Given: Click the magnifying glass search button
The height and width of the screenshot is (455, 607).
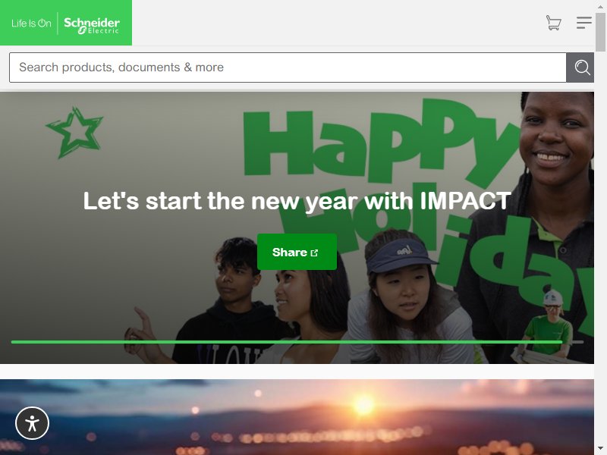Looking at the screenshot, I should pos(580,67).
